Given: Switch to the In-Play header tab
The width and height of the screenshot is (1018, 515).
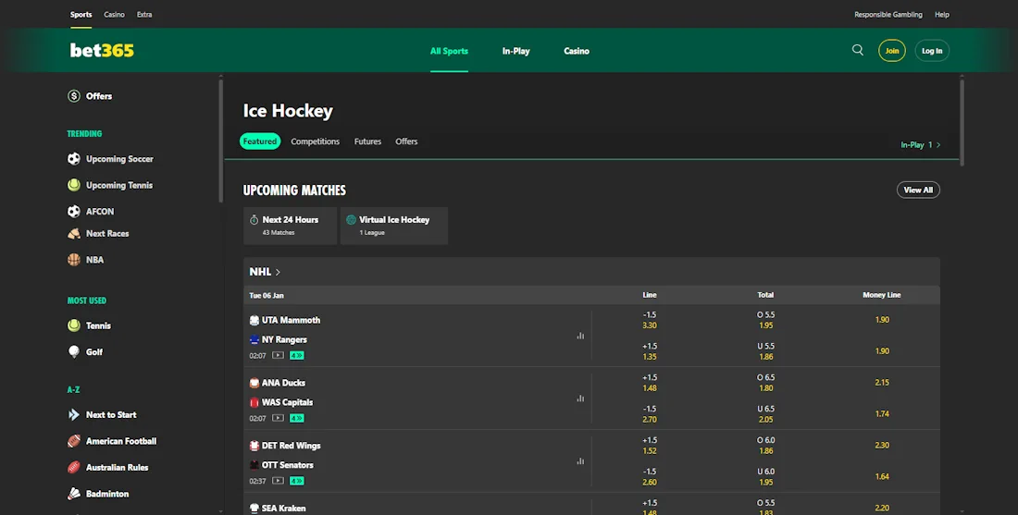Looking at the screenshot, I should click(x=516, y=51).
